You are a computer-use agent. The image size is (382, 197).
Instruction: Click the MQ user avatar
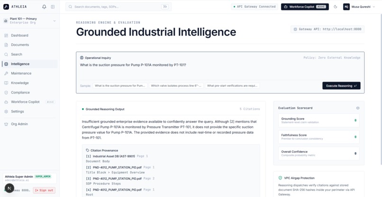click(x=346, y=7)
